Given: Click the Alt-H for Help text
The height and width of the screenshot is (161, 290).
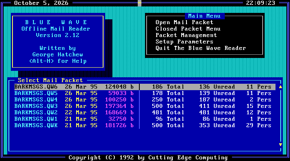Looking at the screenshot, I should pos(58,61).
